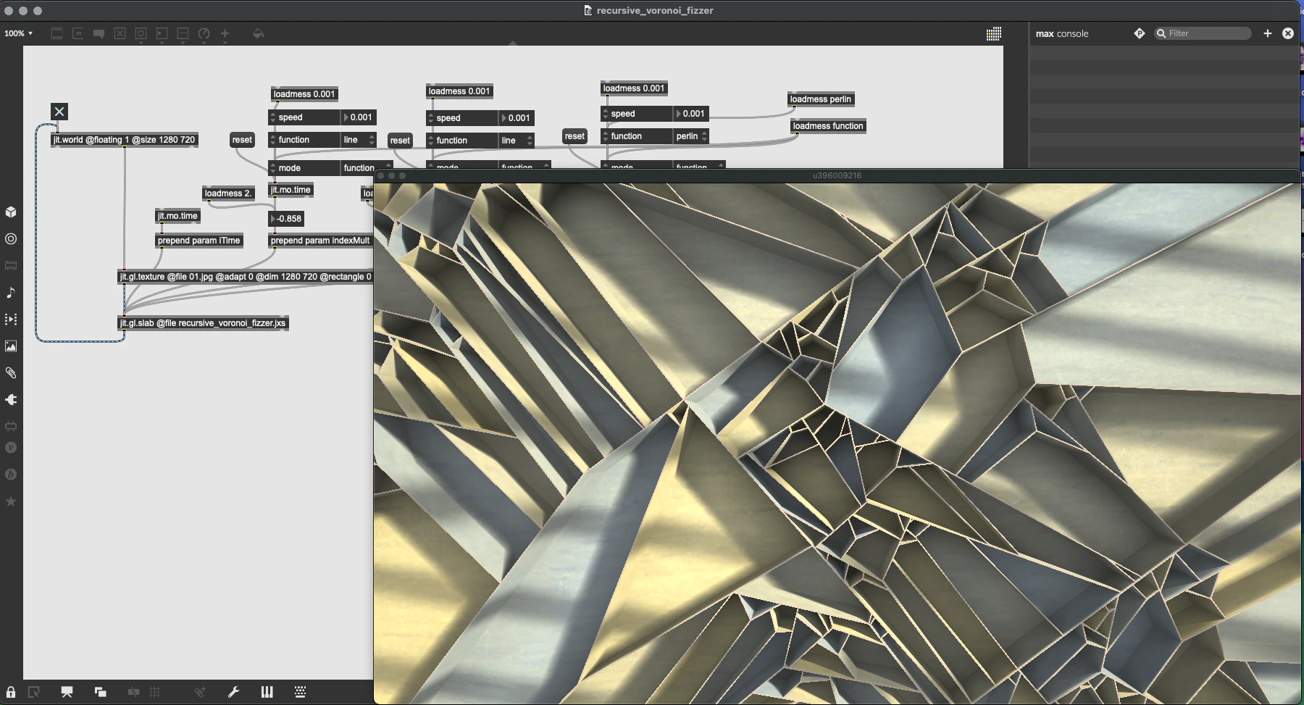Click the piano keys icon in bottom toolbar
The width and height of the screenshot is (1304, 705).
[x=267, y=692]
